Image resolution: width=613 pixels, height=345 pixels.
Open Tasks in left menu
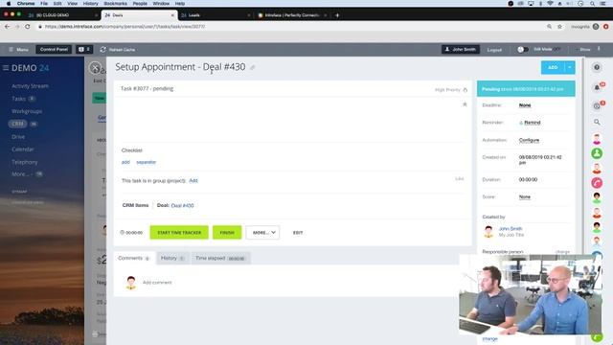pos(19,99)
